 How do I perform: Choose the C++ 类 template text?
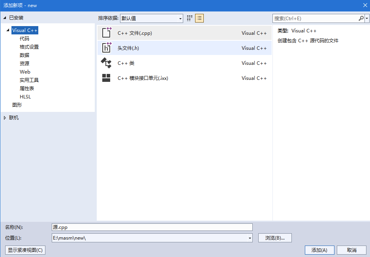coord(126,63)
